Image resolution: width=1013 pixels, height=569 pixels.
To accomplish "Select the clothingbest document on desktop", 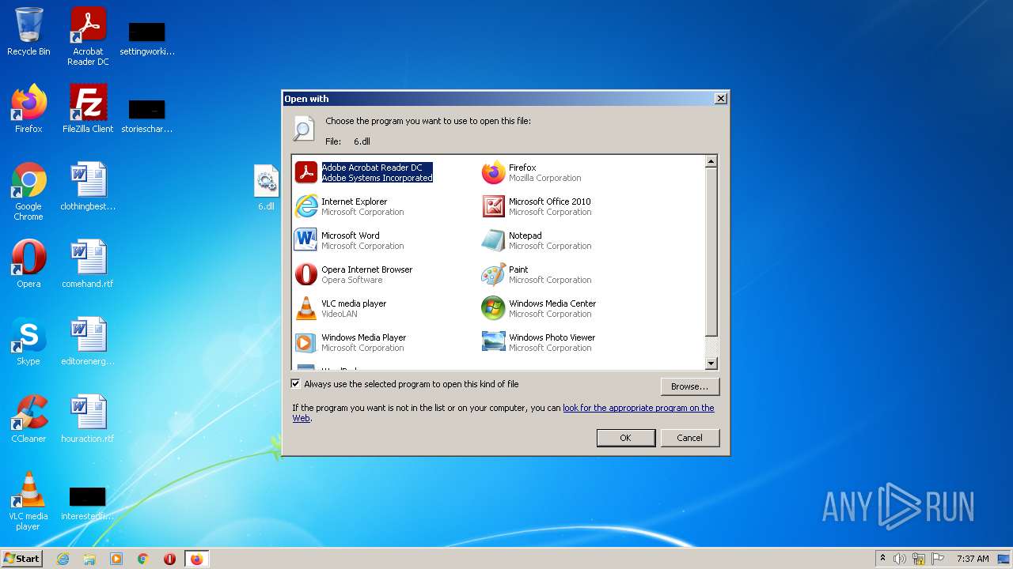I will coord(88,187).
